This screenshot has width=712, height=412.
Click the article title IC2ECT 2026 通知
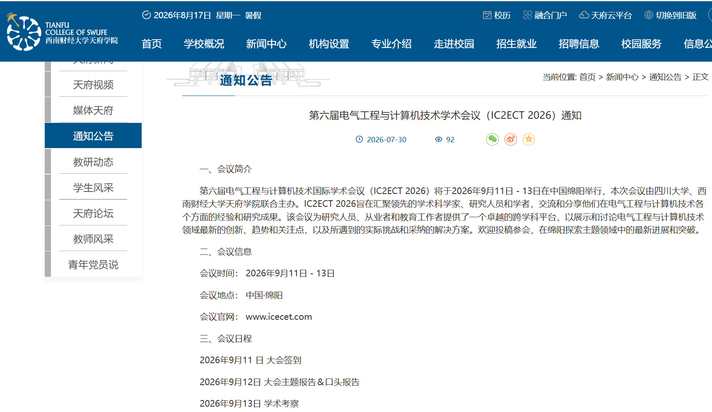[445, 115]
